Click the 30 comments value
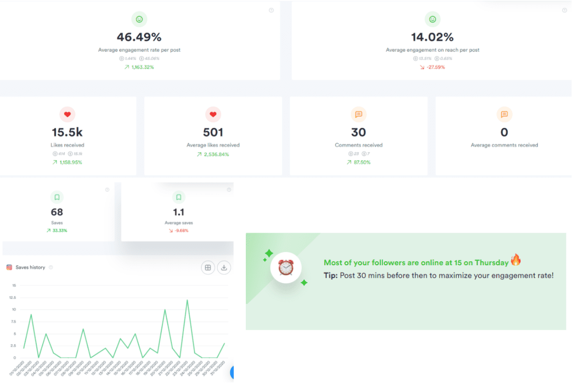Screen dimensions: 572x383 coord(358,132)
